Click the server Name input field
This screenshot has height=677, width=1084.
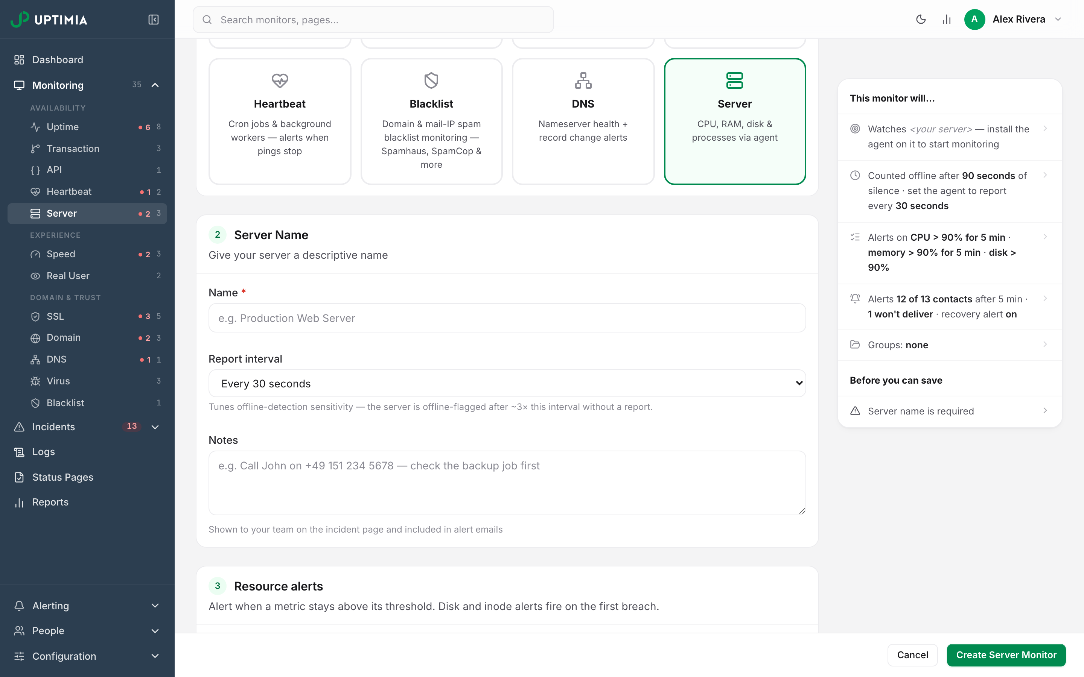(x=507, y=318)
